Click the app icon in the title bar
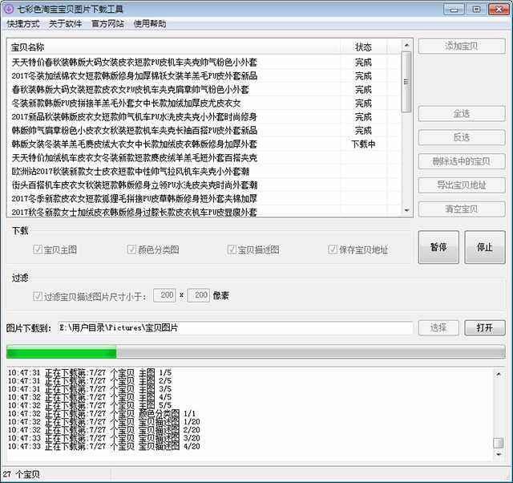The width and height of the screenshot is (513, 483). (9, 9)
